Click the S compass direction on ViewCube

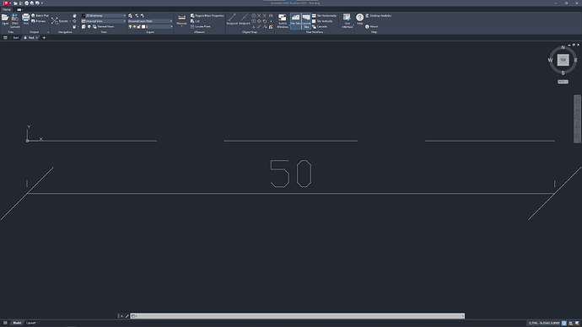pos(563,73)
